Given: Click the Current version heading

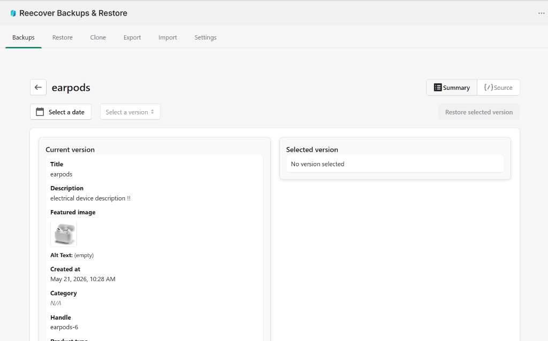Looking at the screenshot, I should click(70, 149).
